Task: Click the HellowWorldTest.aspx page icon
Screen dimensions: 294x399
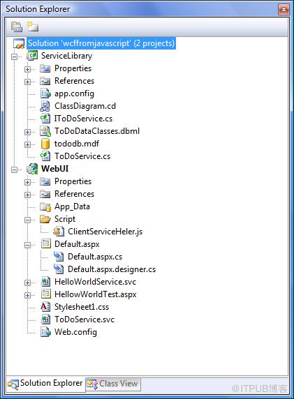Action: click(x=46, y=294)
